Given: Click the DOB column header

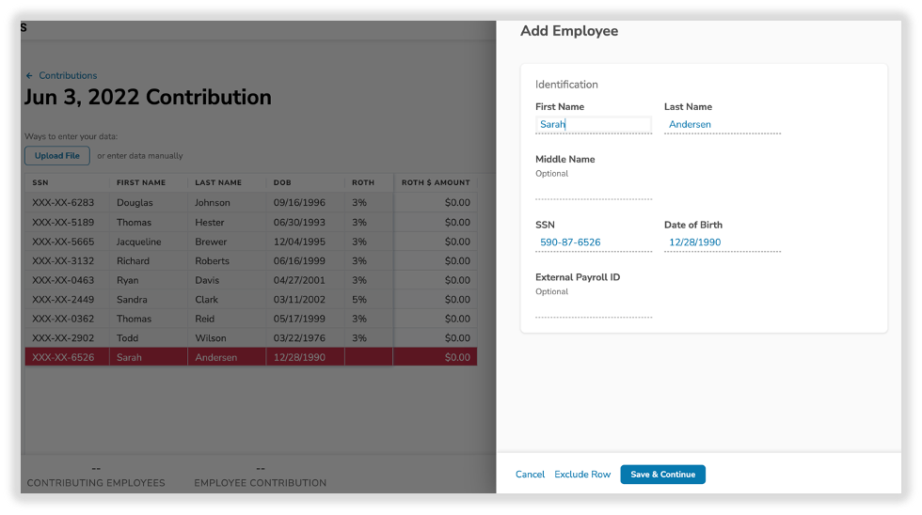Looking at the screenshot, I should pyautogui.click(x=282, y=182).
